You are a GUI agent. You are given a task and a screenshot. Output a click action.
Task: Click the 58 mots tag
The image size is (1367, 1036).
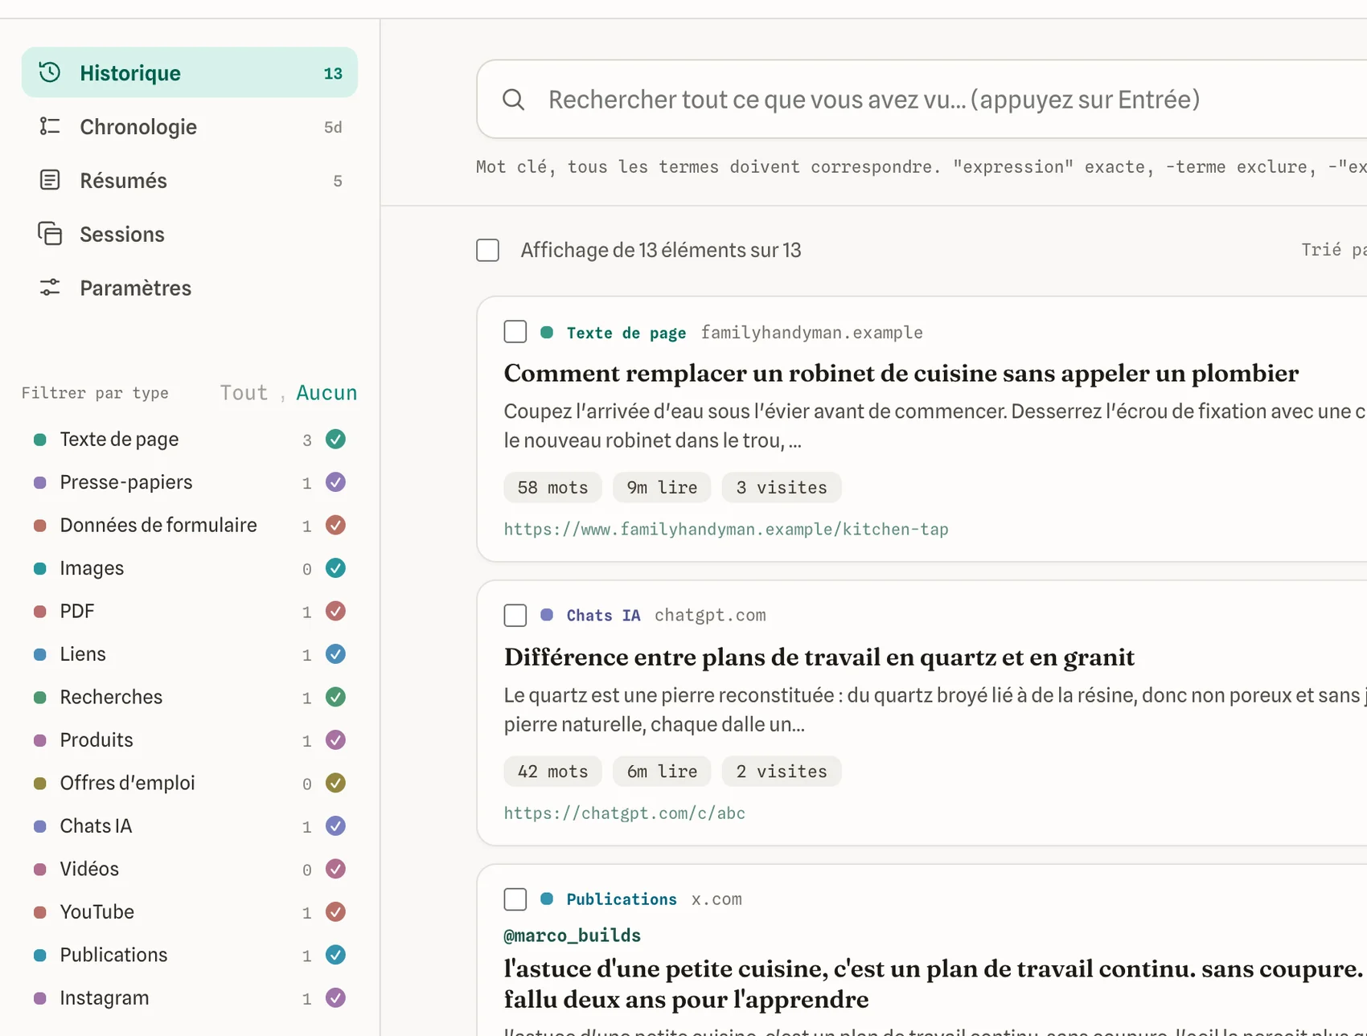(552, 487)
